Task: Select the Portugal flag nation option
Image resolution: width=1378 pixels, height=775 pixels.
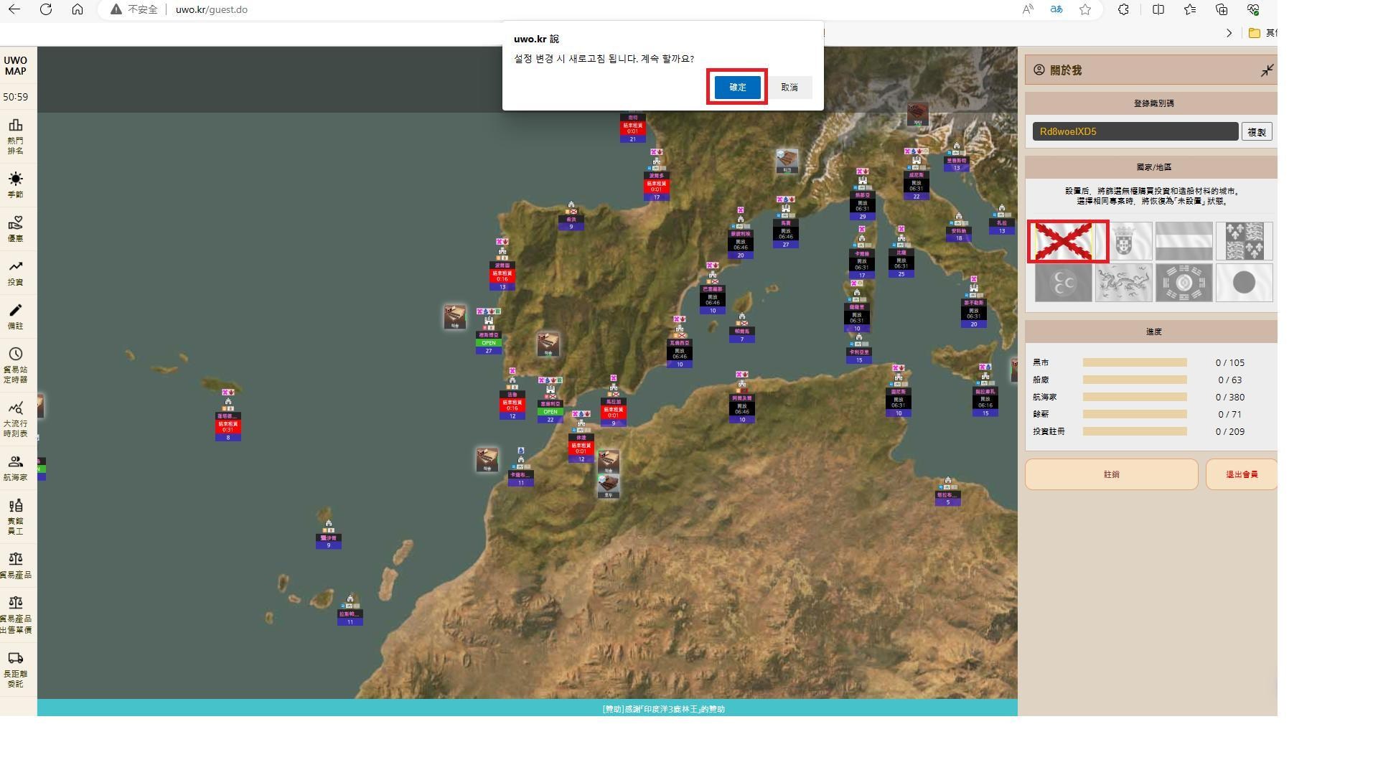Action: point(1124,241)
